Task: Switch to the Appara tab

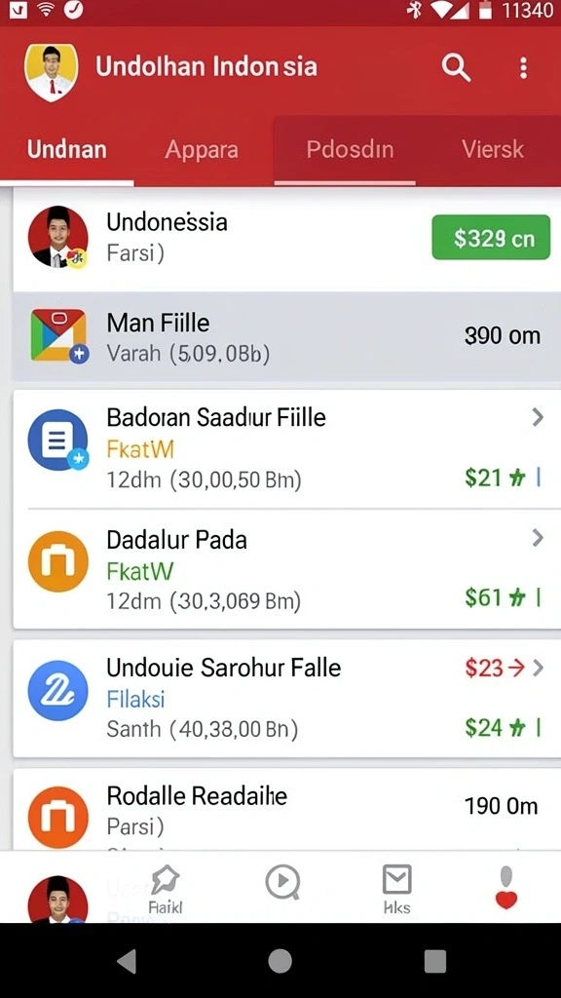Action: (x=202, y=150)
